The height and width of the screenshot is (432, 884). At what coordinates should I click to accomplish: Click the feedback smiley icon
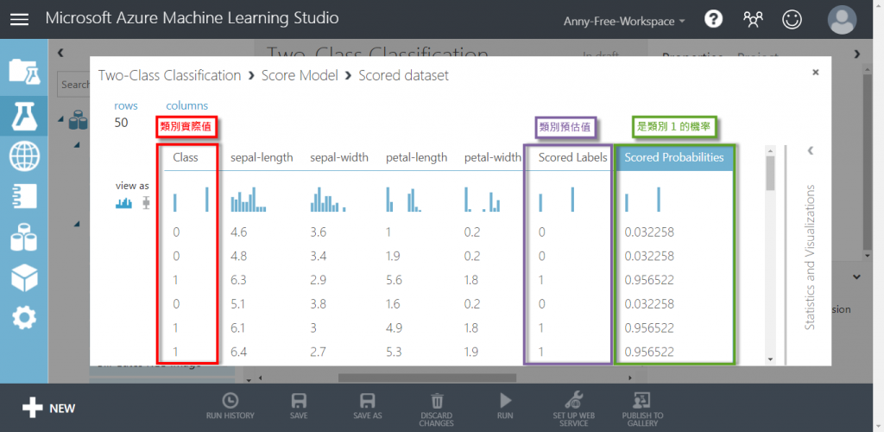tap(792, 20)
